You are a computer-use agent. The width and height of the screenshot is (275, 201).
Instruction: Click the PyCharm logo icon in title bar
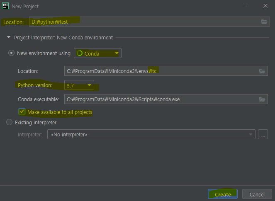point(5,6)
